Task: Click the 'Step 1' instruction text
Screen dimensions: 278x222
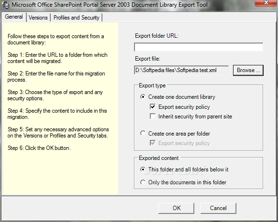Action: [x=57, y=58]
